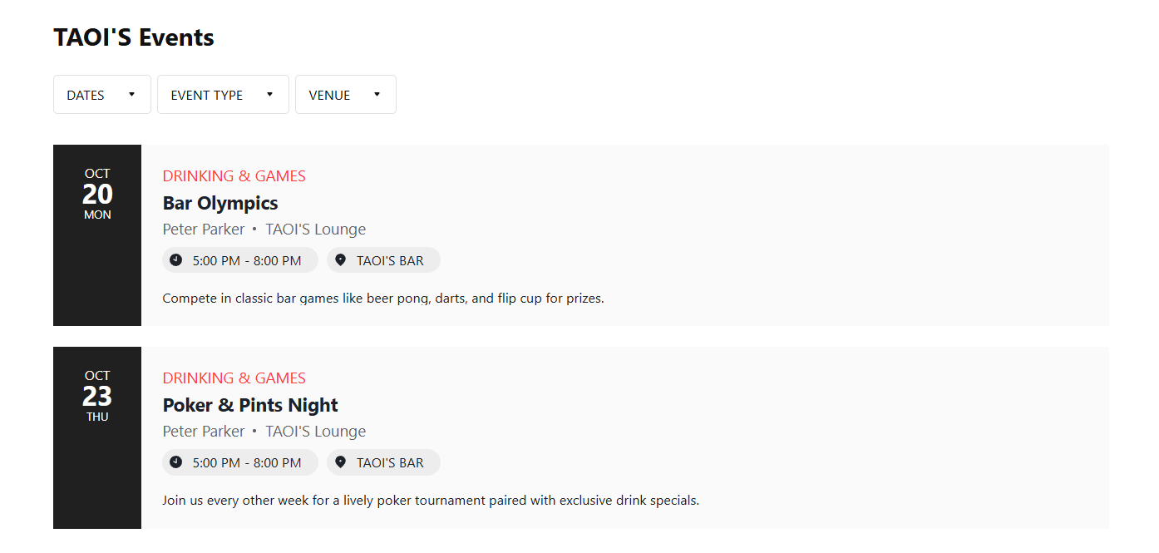
Task: Click the clock icon on Poker & Pints Night
Action: (175, 462)
